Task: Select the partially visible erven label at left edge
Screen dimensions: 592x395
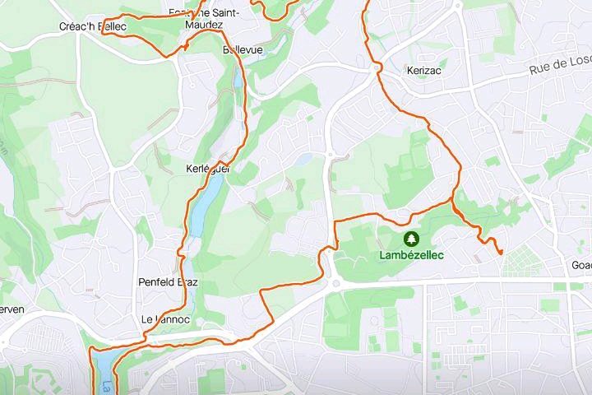Action: coord(12,309)
